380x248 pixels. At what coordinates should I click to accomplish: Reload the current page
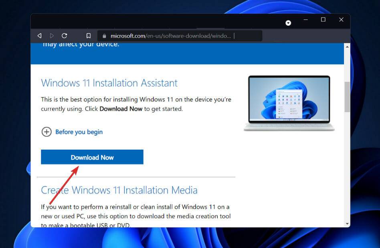[x=64, y=36]
